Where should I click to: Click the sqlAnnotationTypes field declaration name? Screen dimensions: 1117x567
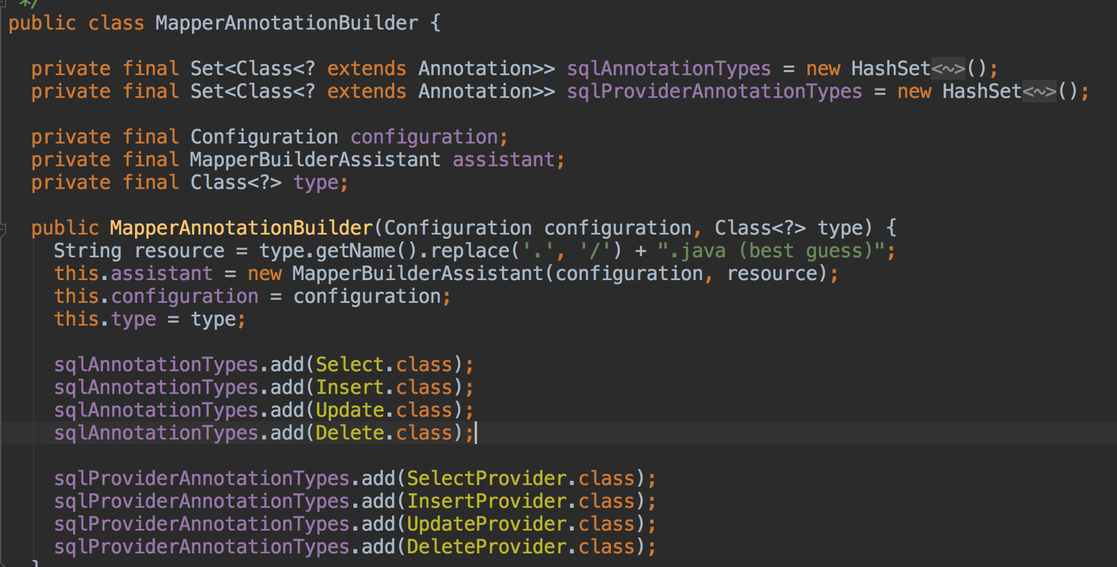click(668, 69)
